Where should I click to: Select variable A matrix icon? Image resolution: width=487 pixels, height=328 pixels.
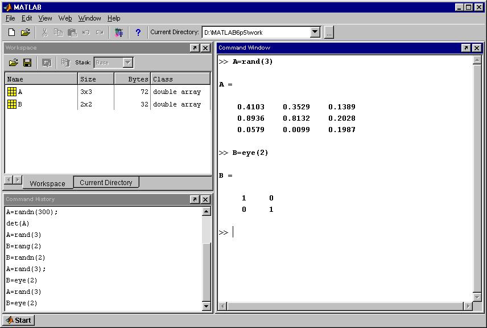tap(12, 92)
